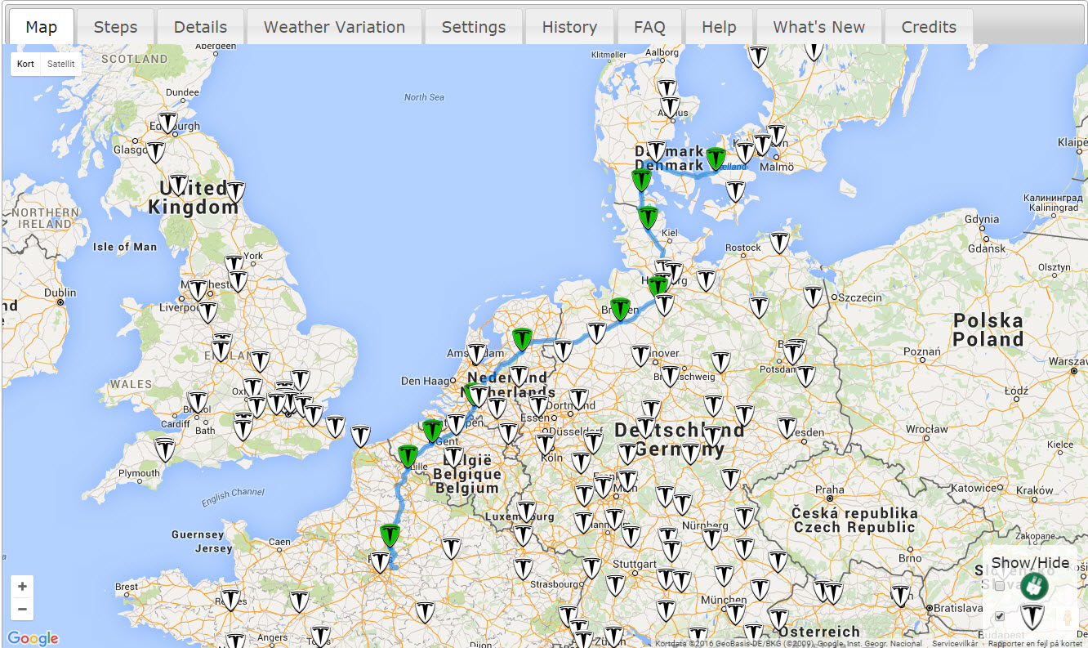Image resolution: width=1088 pixels, height=648 pixels.
Task: Select the Kort map type
Action: 26,64
